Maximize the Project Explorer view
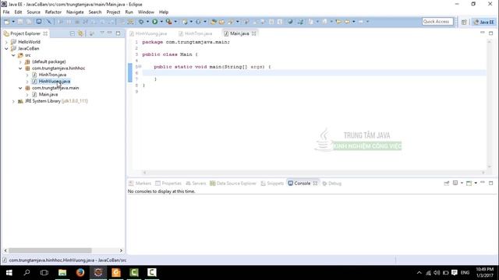The height and width of the screenshot is (280, 499). click(118, 33)
